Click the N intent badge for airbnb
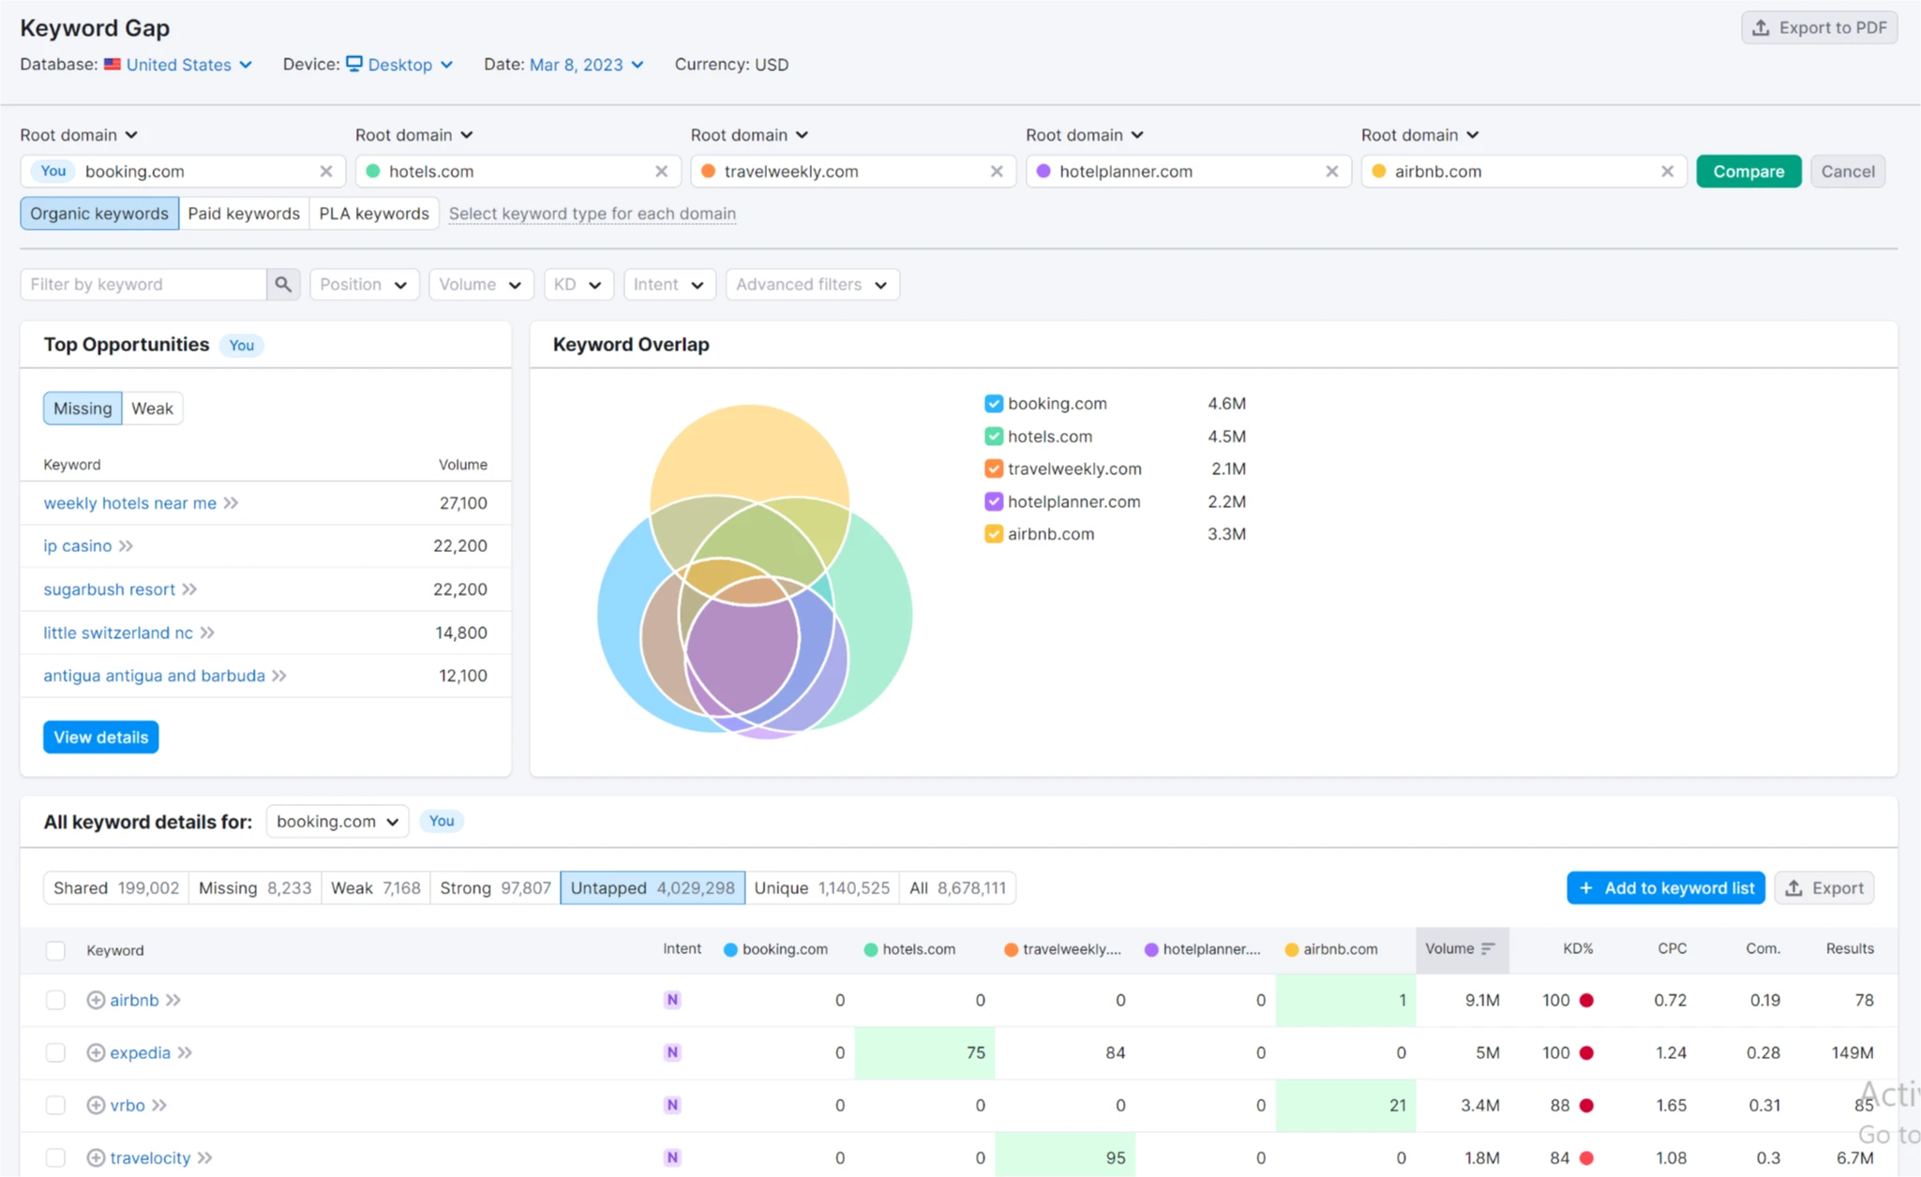1921x1177 pixels. click(672, 1000)
